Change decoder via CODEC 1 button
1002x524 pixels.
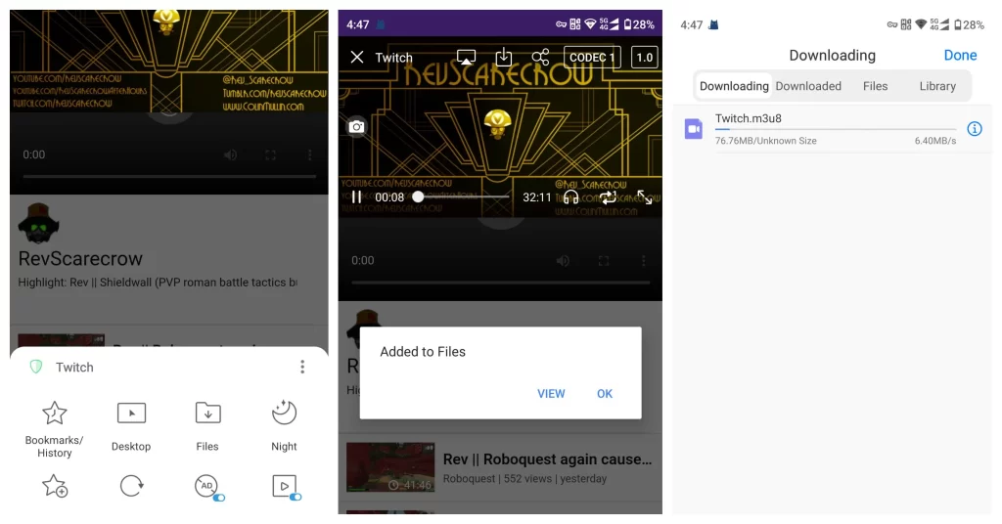592,58
